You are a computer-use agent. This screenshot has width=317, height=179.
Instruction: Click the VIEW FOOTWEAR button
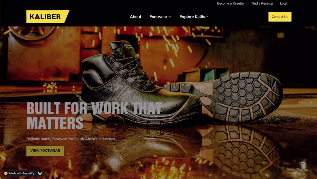[x=45, y=151]
